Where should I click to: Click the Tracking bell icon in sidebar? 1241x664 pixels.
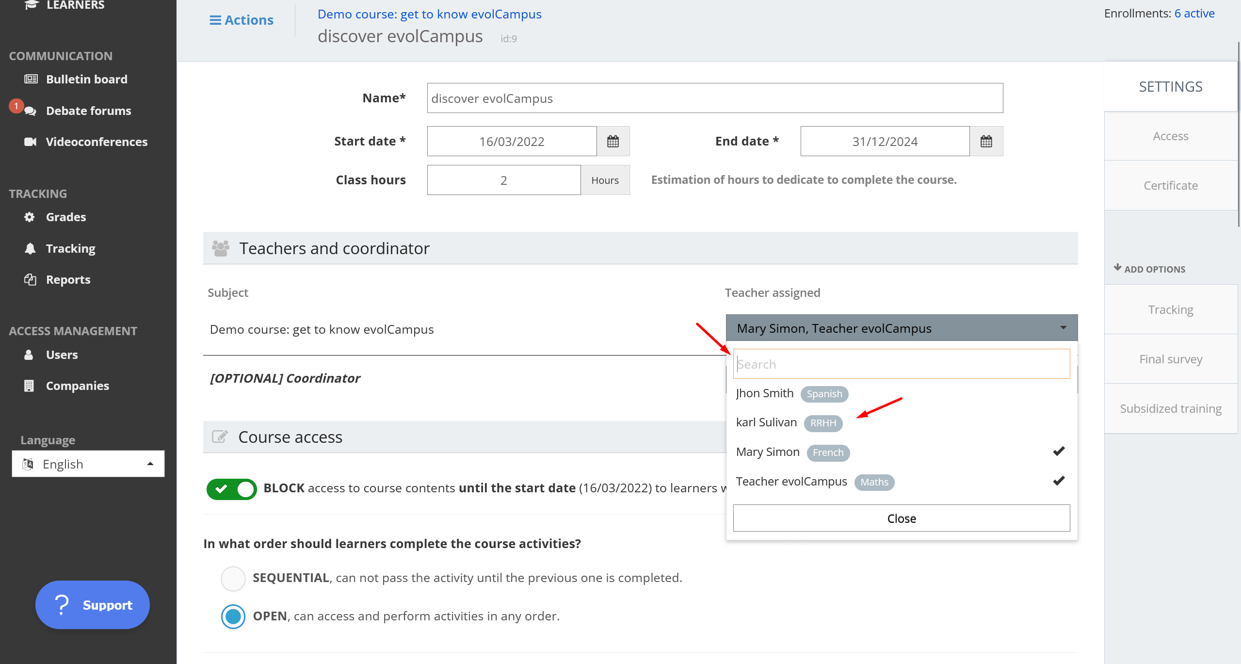pyautogui.click(x=30, y=248)
